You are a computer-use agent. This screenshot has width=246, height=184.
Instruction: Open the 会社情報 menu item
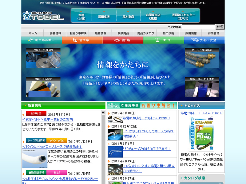click(x=55, y=33)
